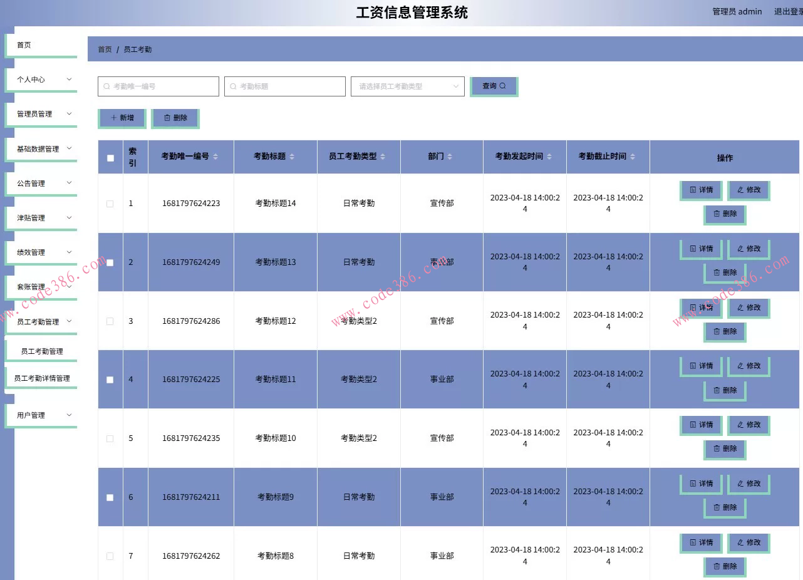Click the detail icon for row 考勤标题14
Screen dimensions: 803x580
click(x=693, y=190)
